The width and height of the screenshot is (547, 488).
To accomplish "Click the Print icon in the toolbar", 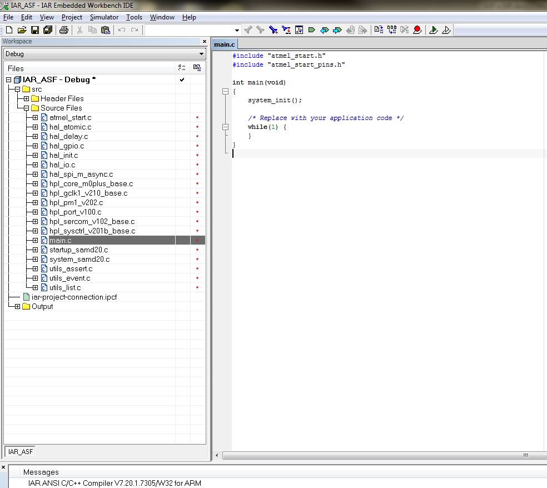I will point(64,30).
